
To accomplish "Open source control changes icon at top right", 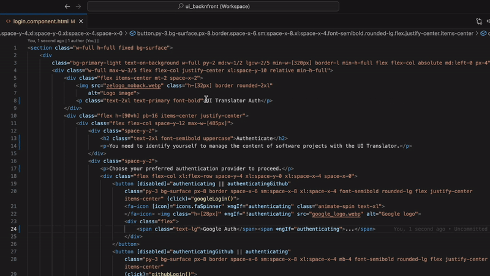I will [479, 21].
